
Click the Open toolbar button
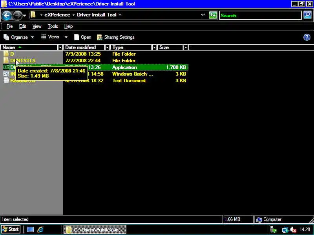tap(82, 37)
